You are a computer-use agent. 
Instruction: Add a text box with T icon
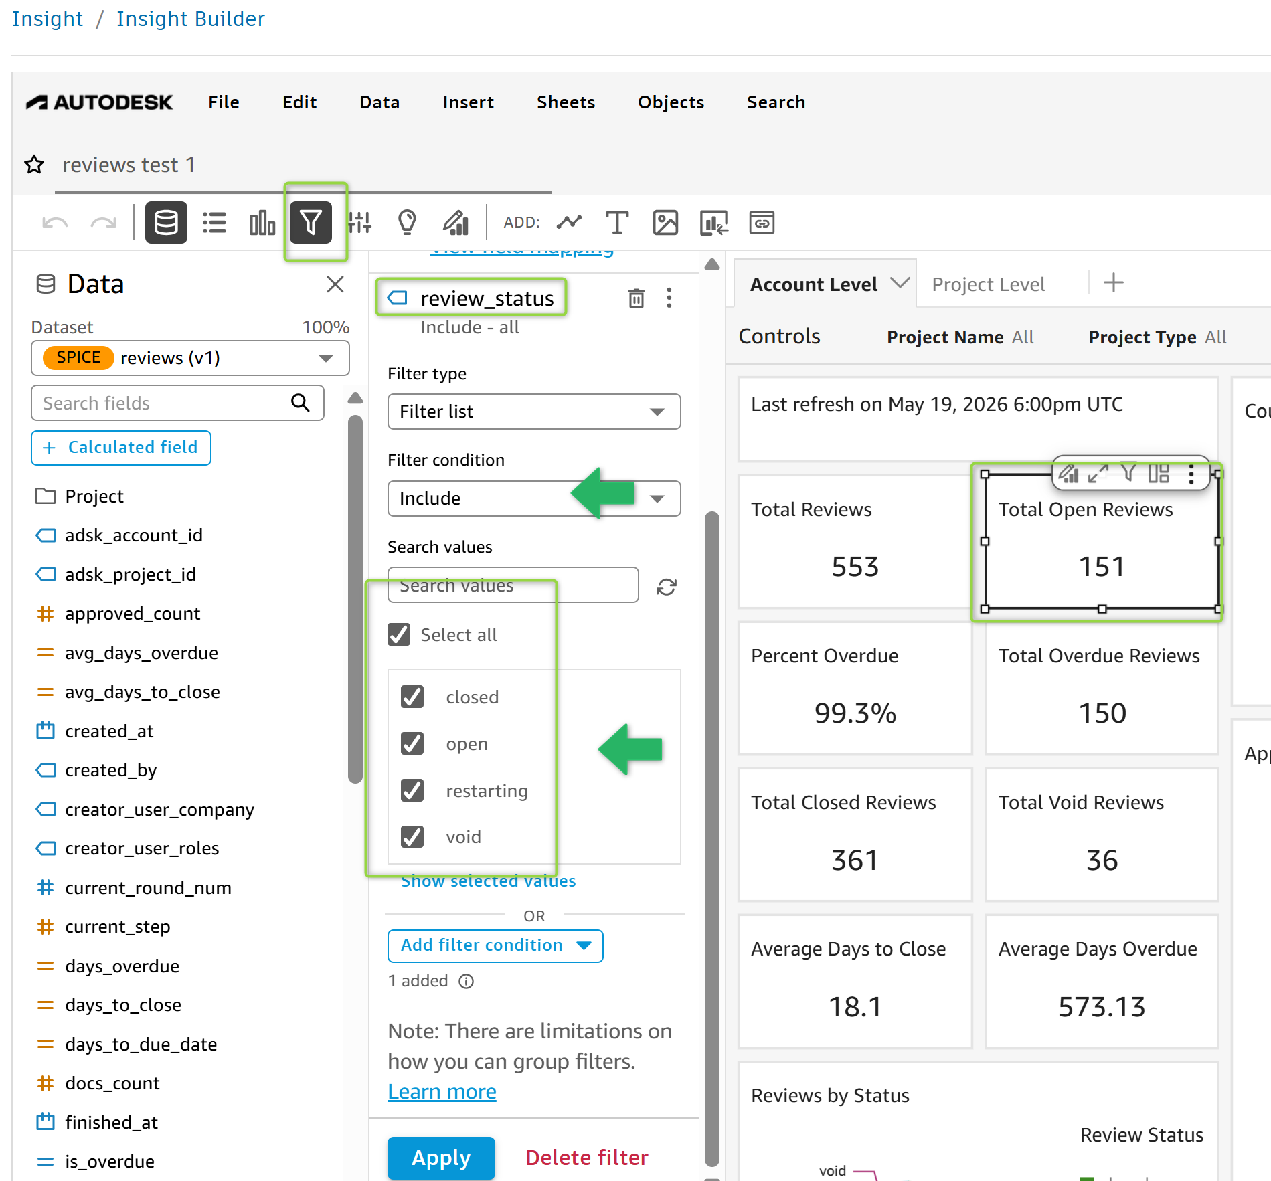[x=617, y=223]
